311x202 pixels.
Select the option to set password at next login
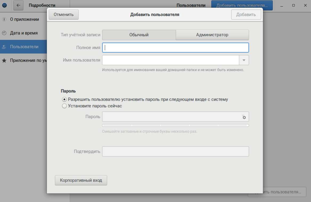click(x=64, y=99)
